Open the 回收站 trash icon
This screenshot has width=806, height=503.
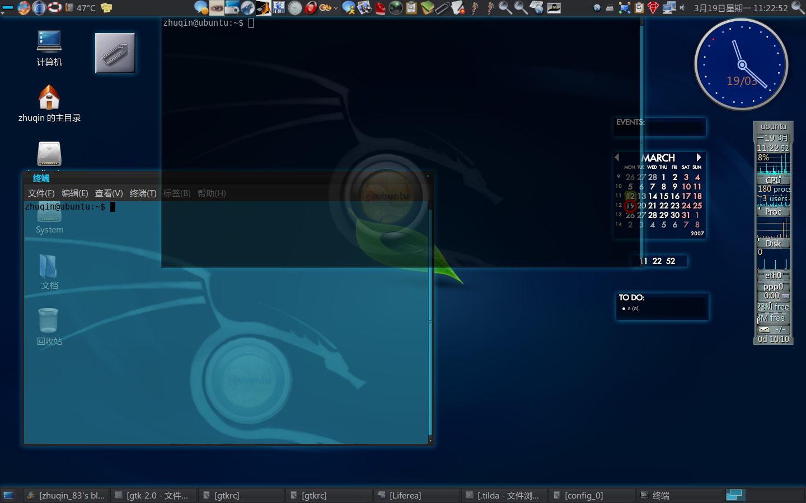point(49,326)
